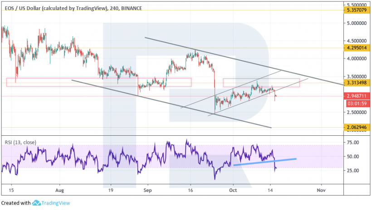372x210 pixels.
Task: Select the 5.357079 yellow price label
Action: tap(357, 10)
